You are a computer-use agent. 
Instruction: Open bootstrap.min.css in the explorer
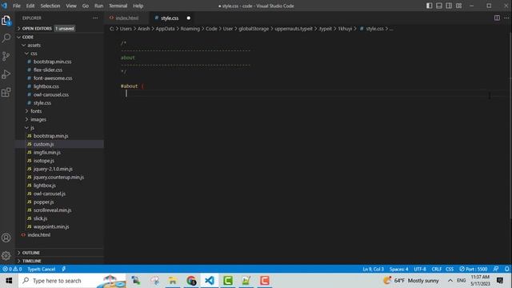60,62
